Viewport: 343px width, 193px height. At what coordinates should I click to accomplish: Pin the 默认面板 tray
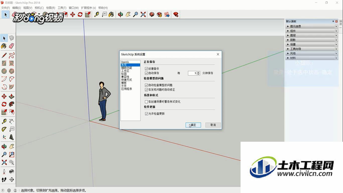tap(333, 21)
